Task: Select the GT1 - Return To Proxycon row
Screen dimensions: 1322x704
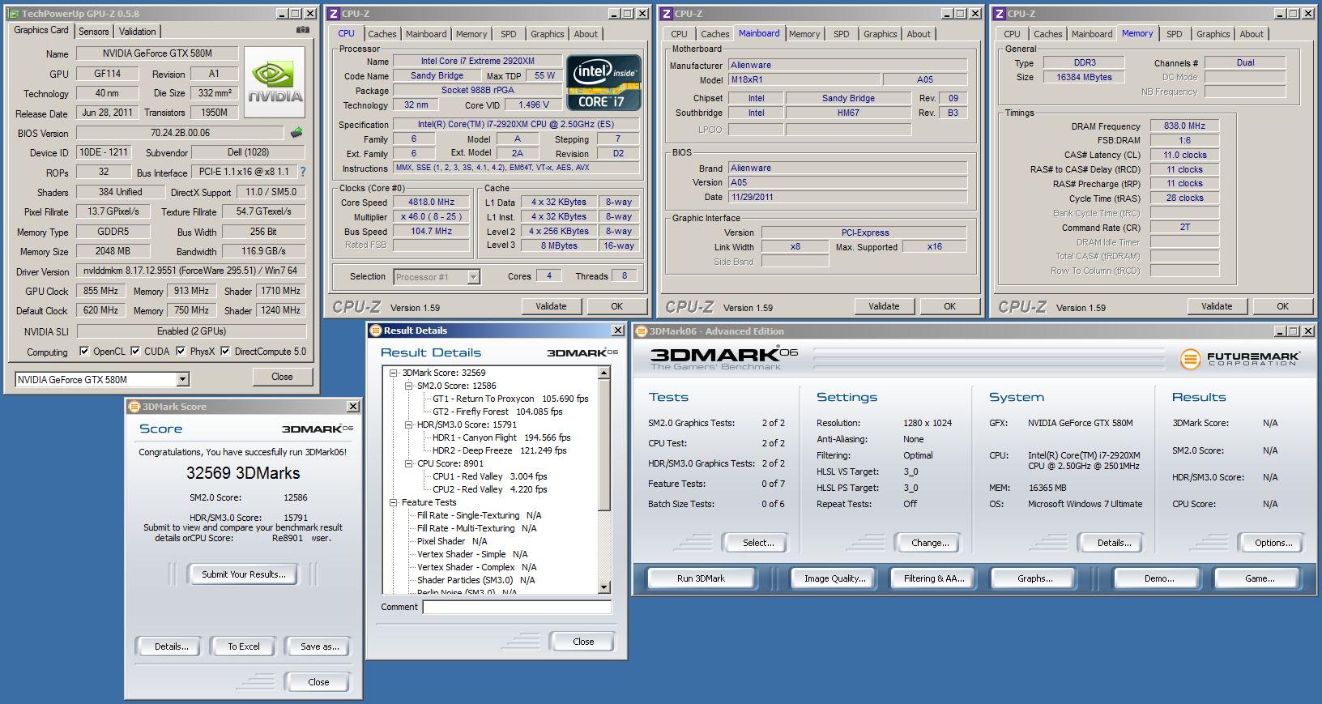Action: [510, 399]
